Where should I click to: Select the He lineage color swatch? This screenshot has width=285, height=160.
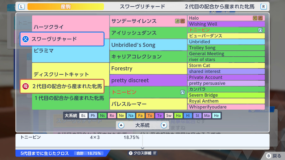pyautogui.click(x=216, y=115)
